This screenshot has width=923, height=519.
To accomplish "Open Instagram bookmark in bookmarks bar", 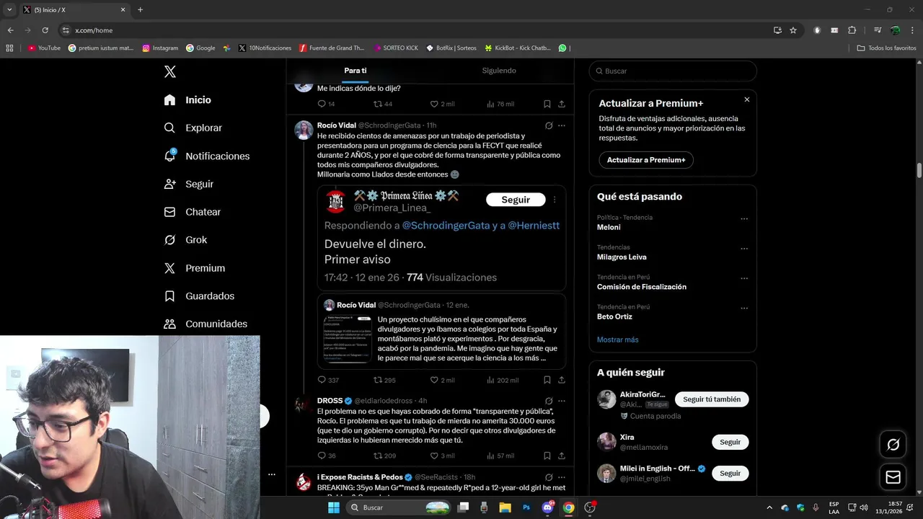I will pyautogui.click(x=160, y=48).
